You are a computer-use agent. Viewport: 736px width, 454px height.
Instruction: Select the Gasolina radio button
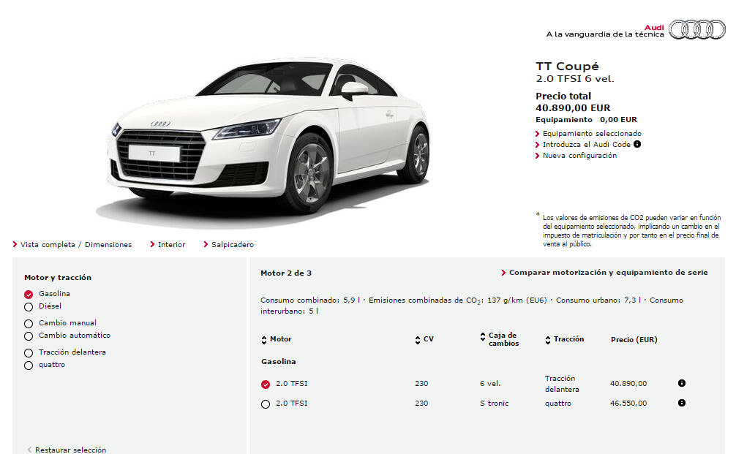coord(29,294)
